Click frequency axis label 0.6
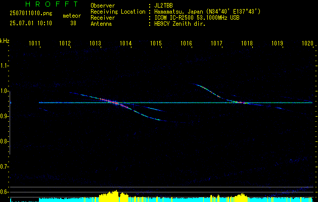Image resolution: width=318 pixels, height=202 pixels. 4,192
